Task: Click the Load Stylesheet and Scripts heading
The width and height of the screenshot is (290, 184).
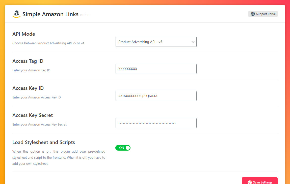Action: coord(44,142)
